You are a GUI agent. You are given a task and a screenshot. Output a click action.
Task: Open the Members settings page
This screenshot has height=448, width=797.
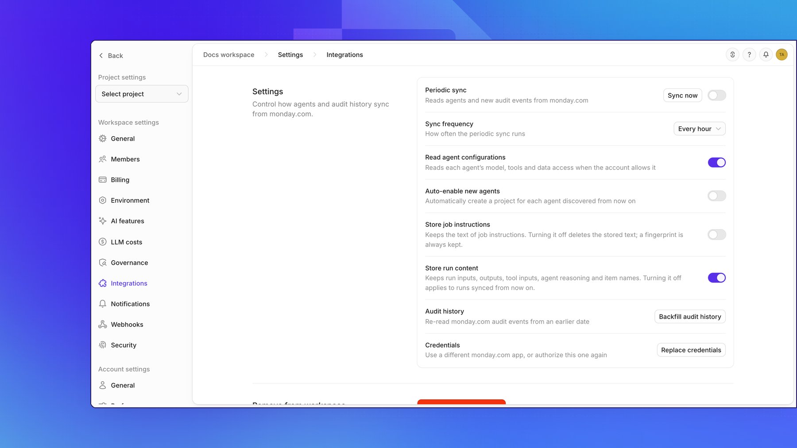click(125, 159)
